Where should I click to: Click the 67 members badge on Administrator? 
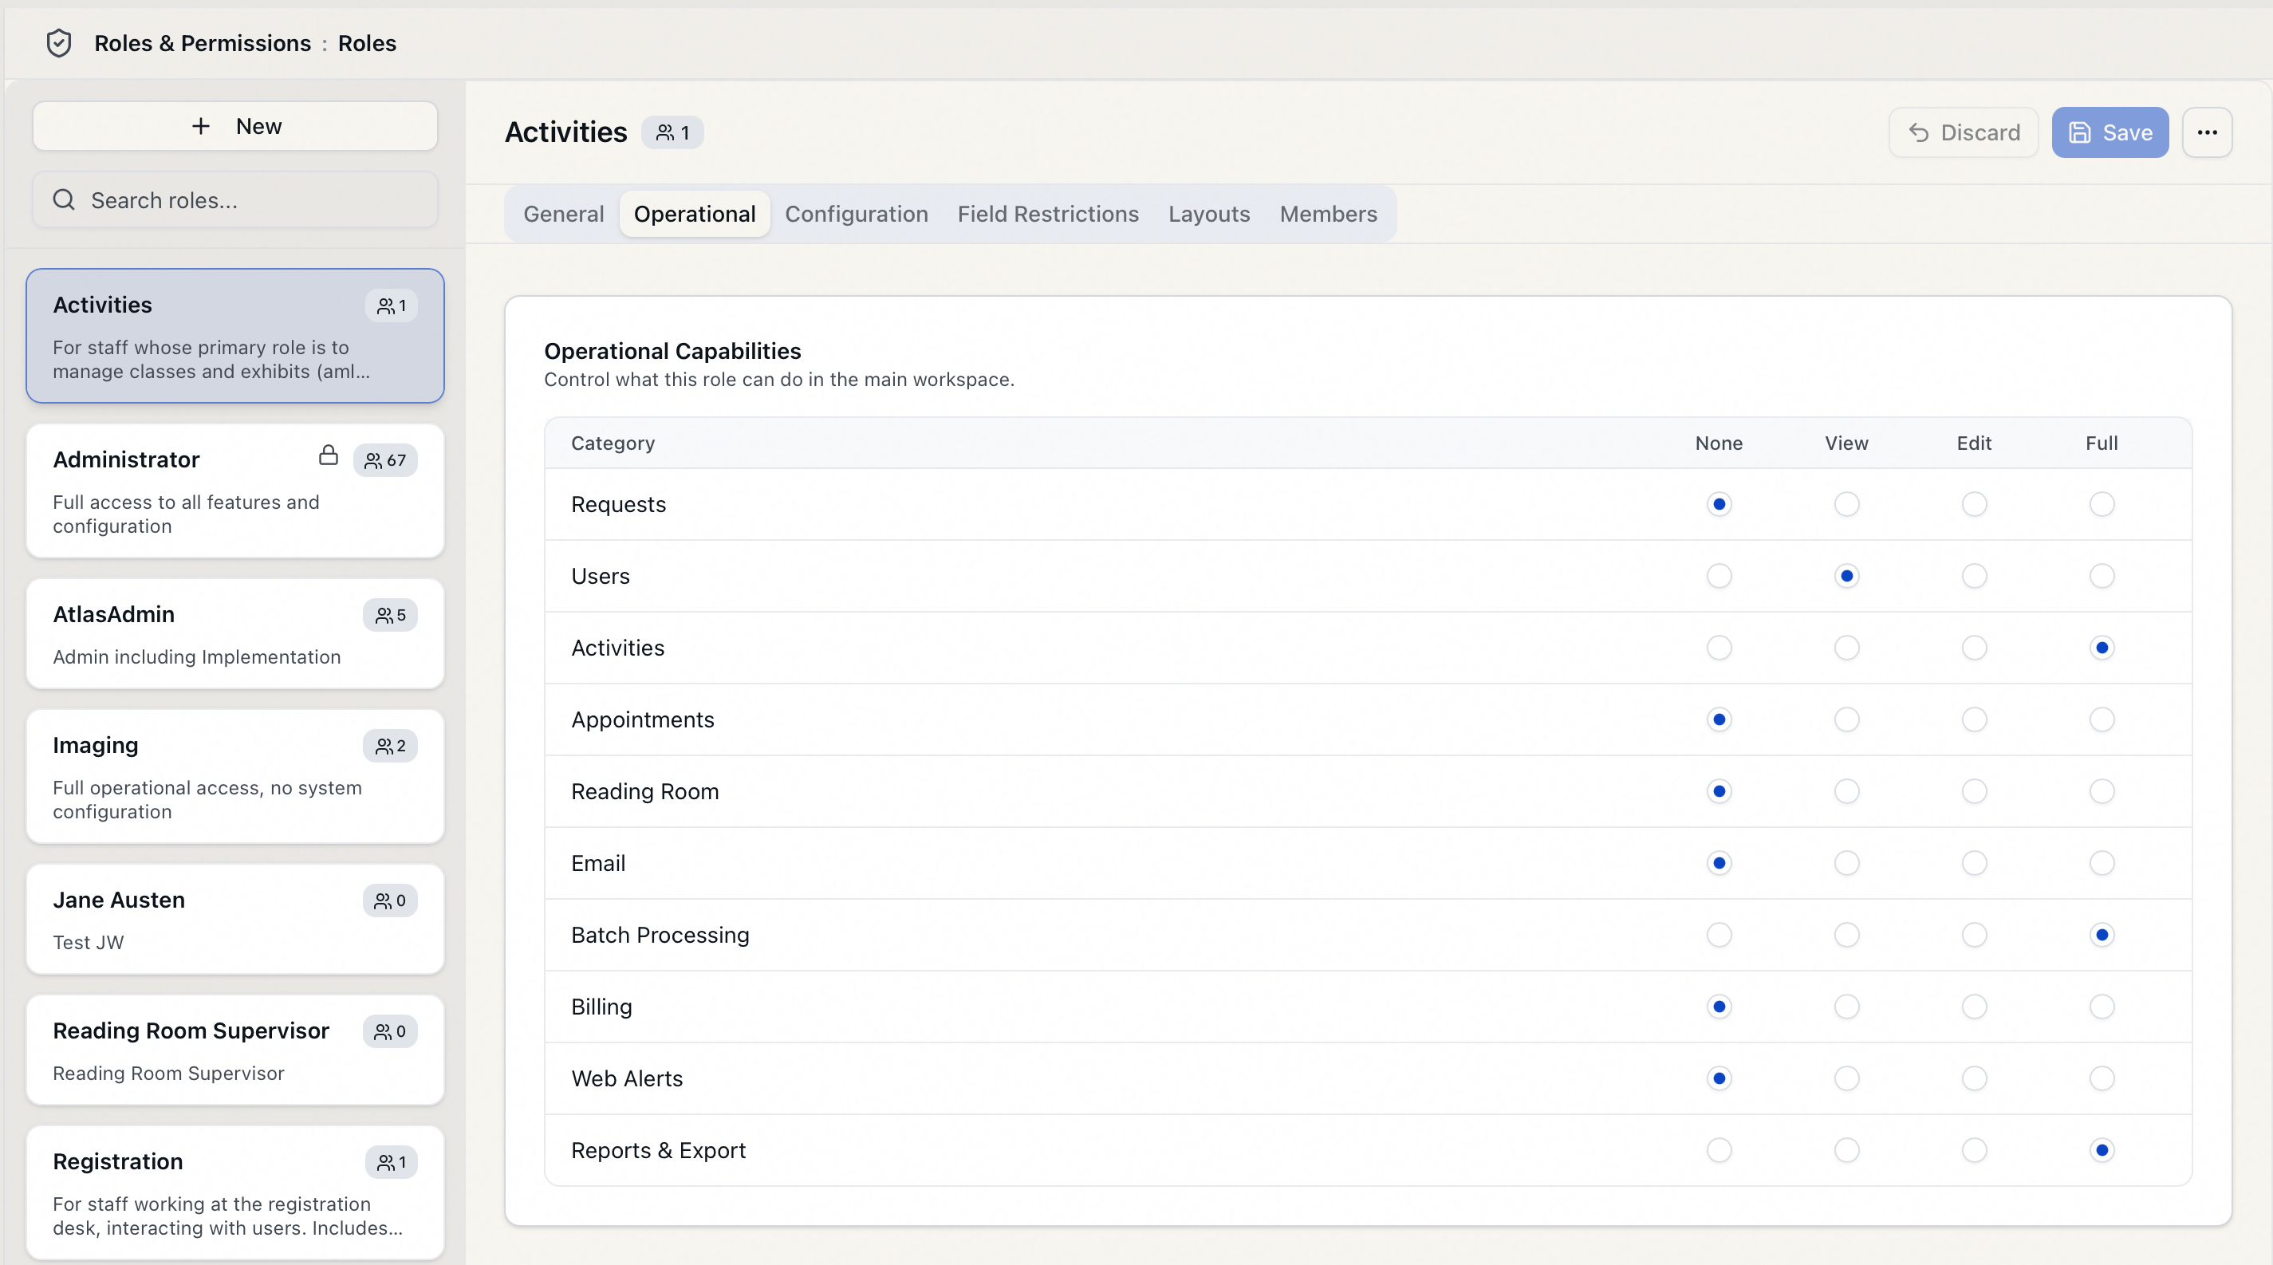[384, 460]
